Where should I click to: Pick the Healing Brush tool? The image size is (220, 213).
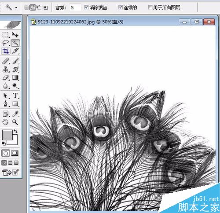point(6,61)
